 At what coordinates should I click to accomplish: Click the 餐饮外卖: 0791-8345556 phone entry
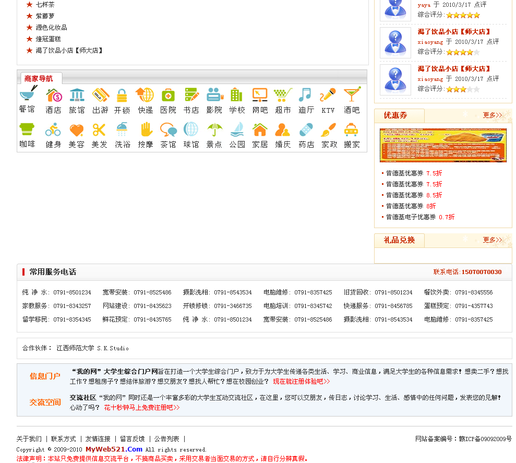click(458, 292)
